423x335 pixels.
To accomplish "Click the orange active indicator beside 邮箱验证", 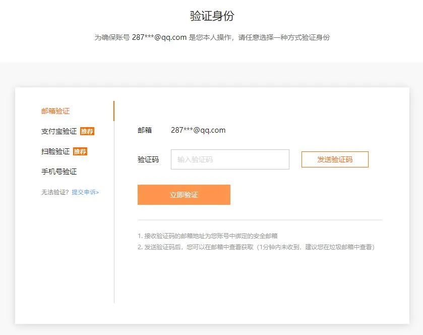I will pos(114,111).
